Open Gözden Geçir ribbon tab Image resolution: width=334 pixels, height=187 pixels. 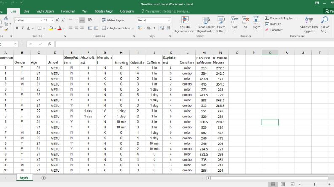(x=104, y=11)
